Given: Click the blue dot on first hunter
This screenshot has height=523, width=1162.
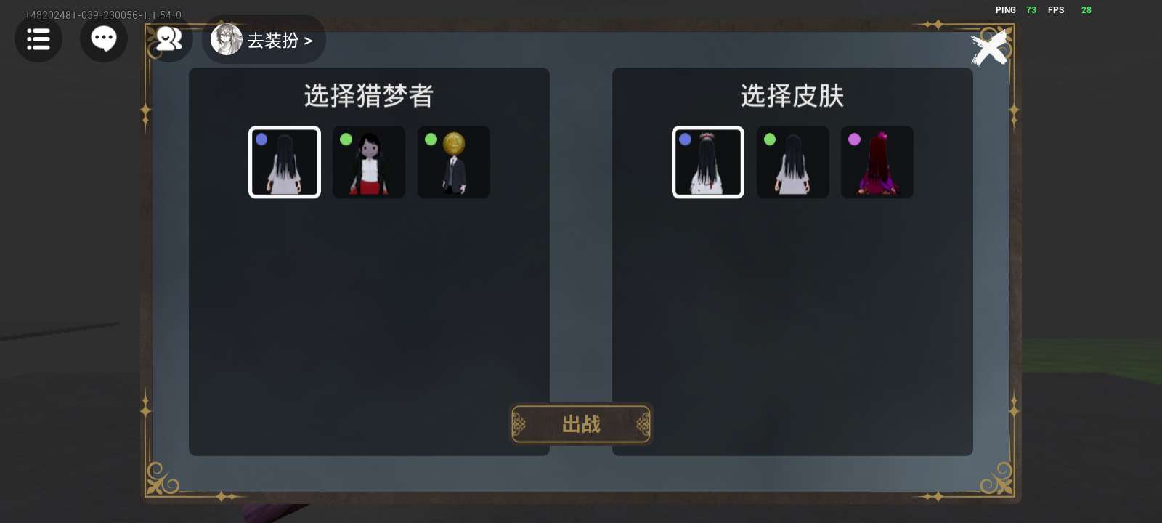Looking at the screenshot, I should point(261,139).
